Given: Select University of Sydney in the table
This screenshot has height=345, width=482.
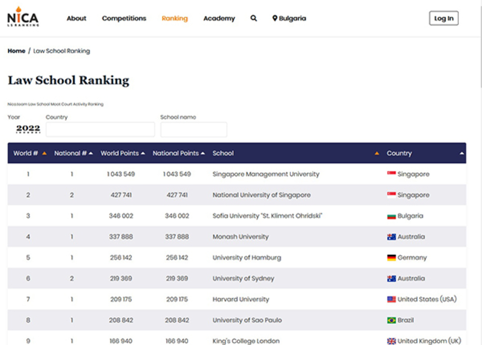Looking at the screenshot, I should tap(243, 279).
